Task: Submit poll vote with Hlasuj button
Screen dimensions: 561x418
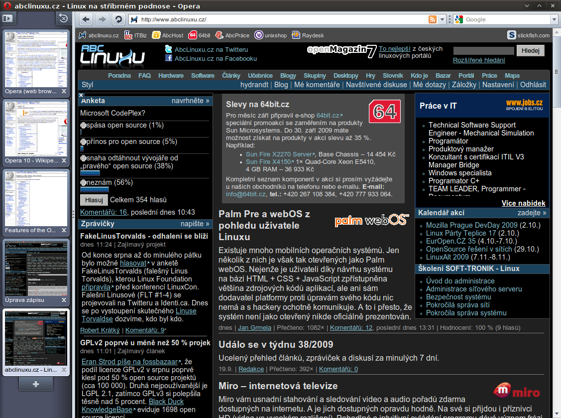Action: [x=94, y=200]
